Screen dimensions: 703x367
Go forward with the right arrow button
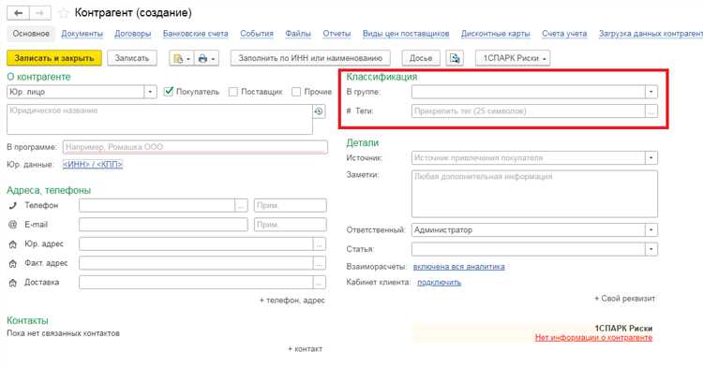tap(40, 13)
